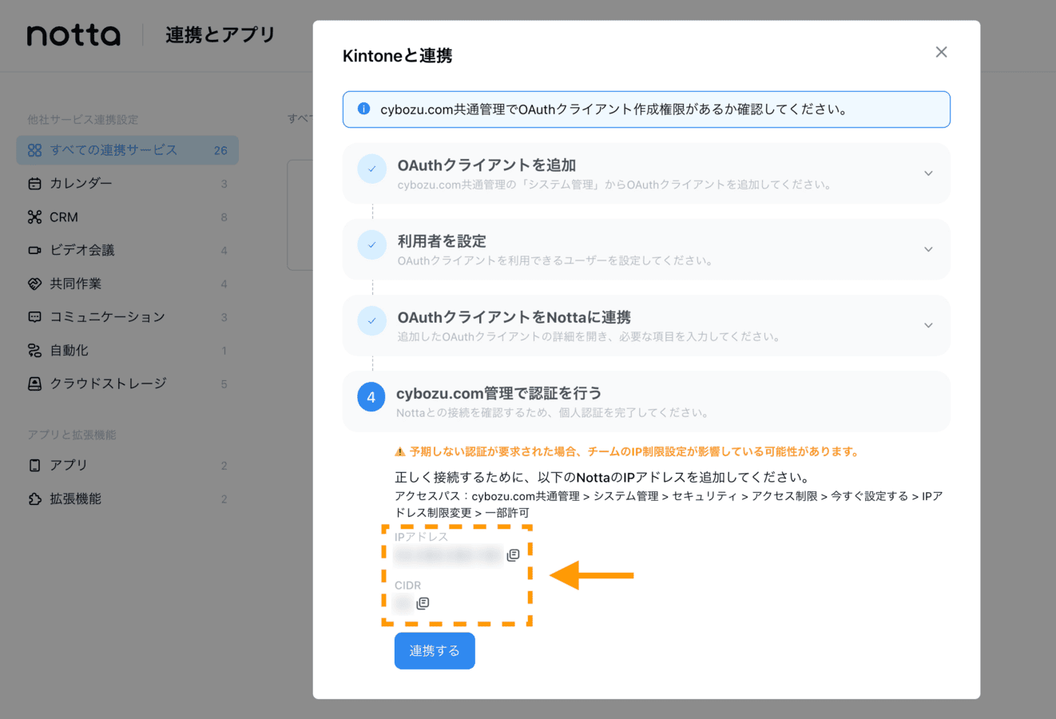Screen dimensions: 1056x719
Task: Open the 共同作業 category
Action: (127, 284)
